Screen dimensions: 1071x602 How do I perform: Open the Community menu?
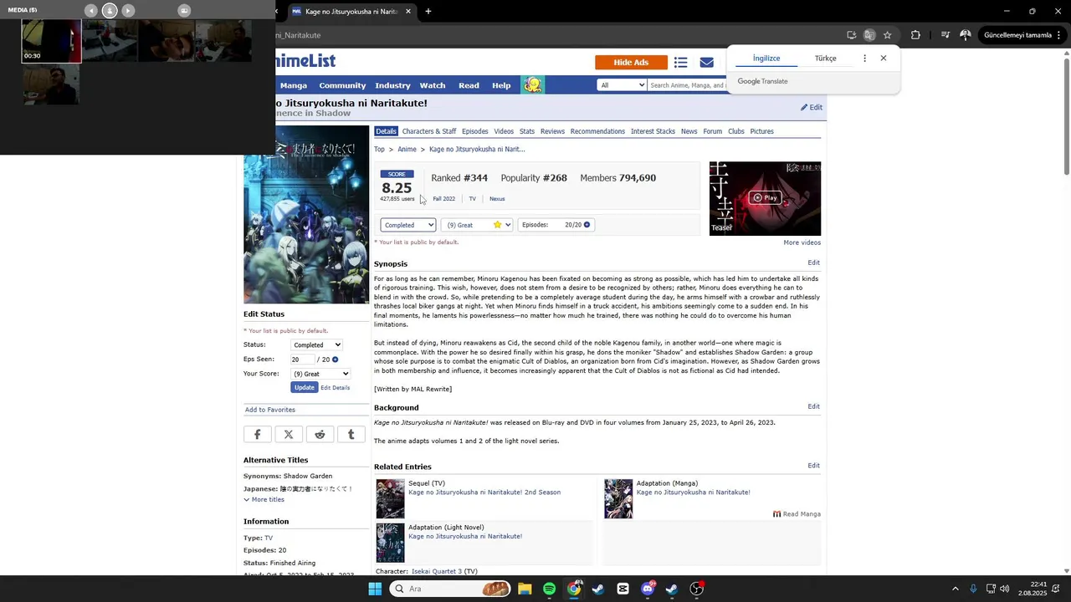pos(342,85)
